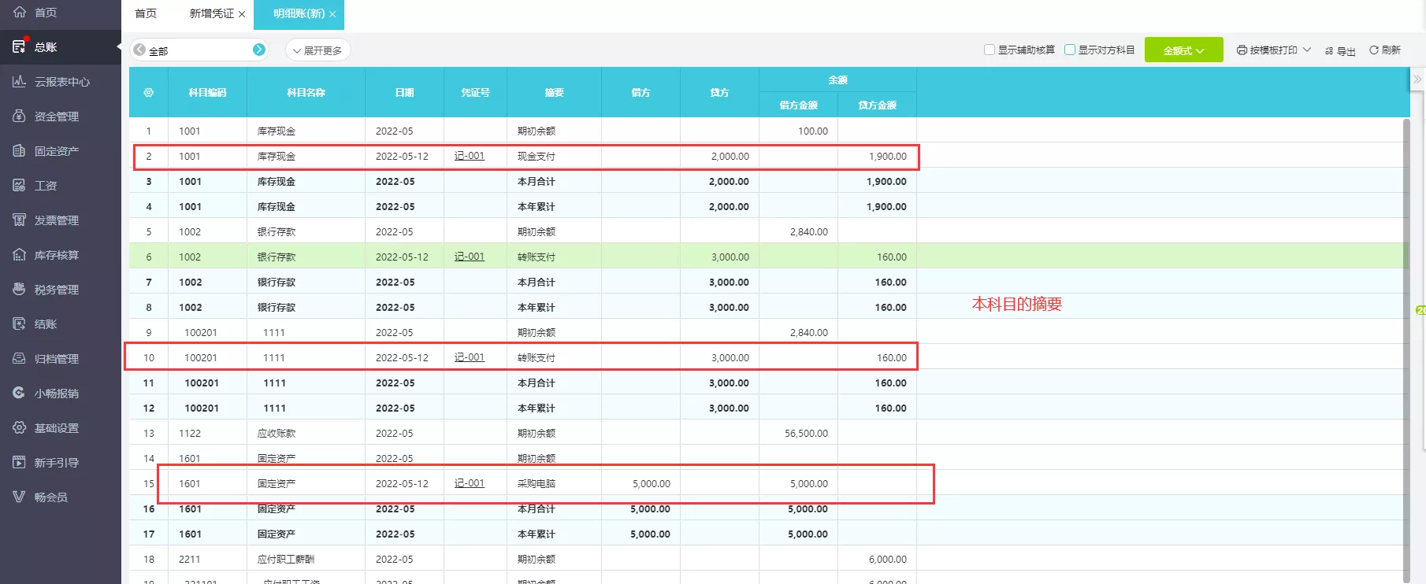Viewport: 1426px width, 584px height.
Task: Click the 刷新 refresh button
Action: coord(1385,50)
